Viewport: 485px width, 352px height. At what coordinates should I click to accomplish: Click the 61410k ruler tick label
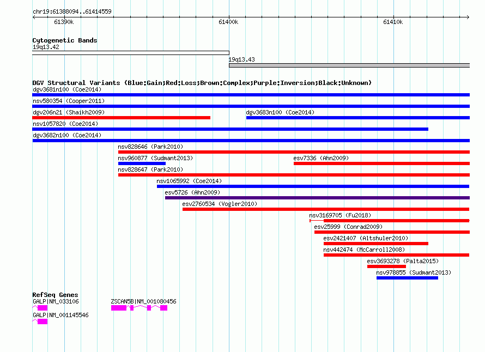click(x=393, y=22)
